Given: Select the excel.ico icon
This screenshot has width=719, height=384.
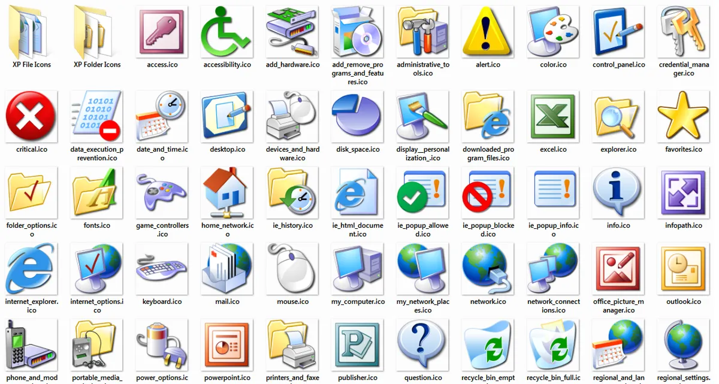Looking at the screenshot, I should click(x=554, y=117).
